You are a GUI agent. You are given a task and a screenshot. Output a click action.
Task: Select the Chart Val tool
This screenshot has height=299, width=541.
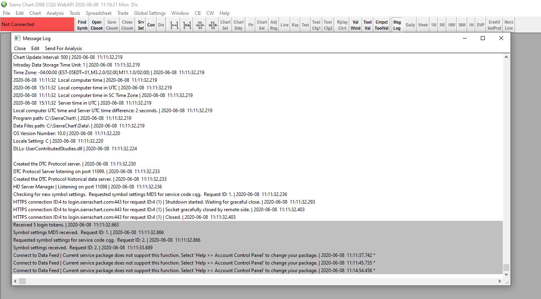point(262,25)
